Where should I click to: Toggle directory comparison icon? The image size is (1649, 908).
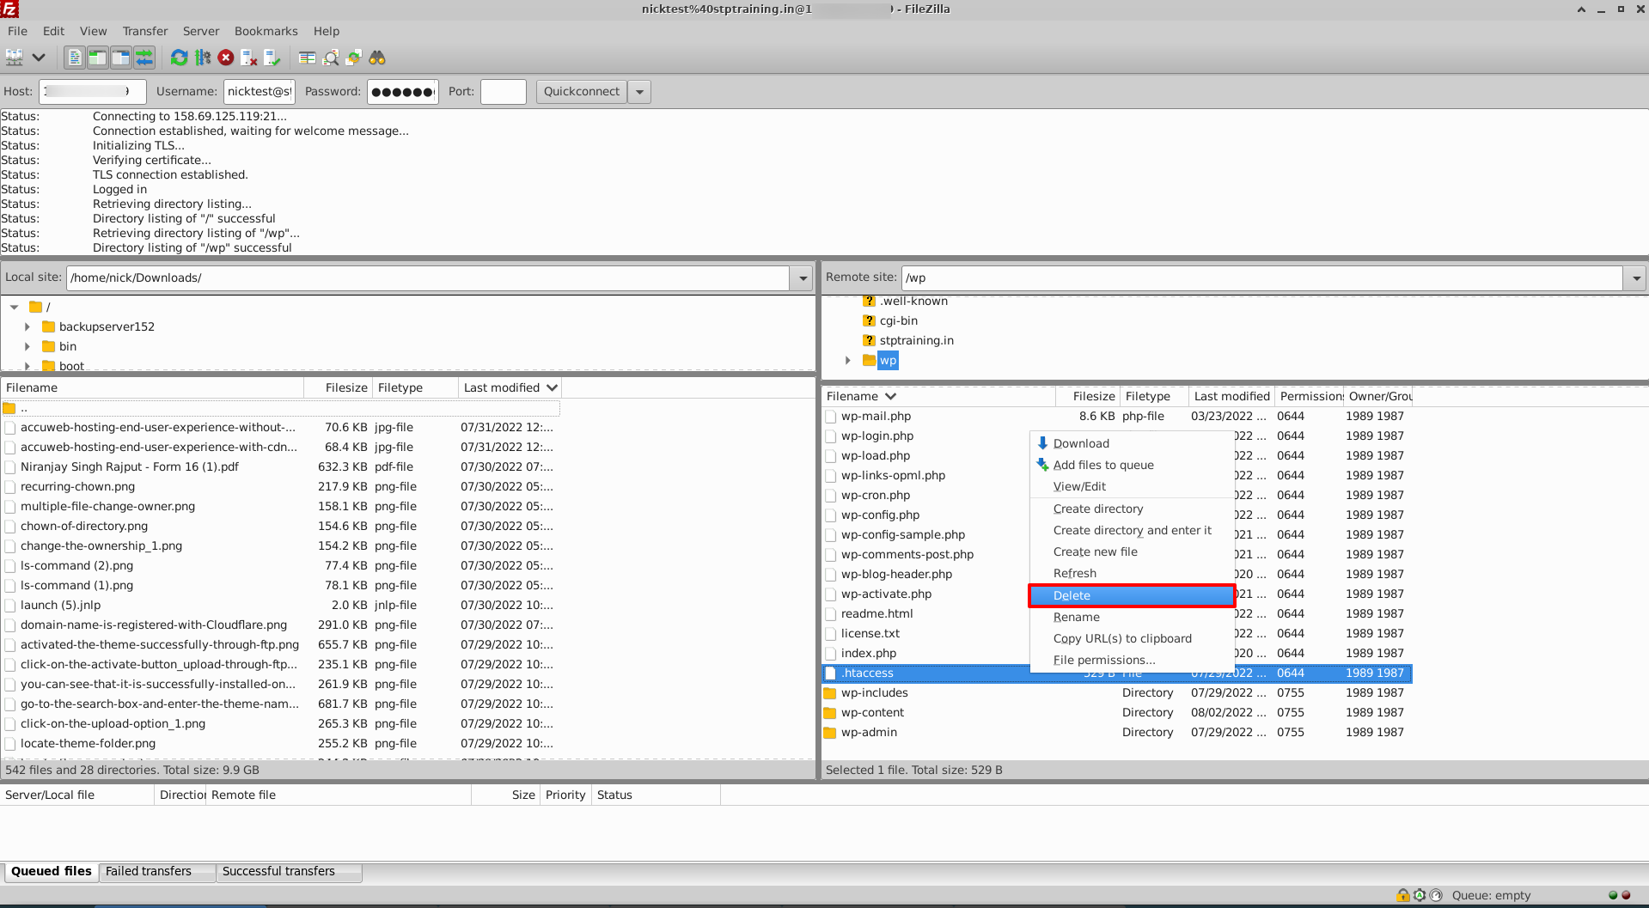[331, 58]
